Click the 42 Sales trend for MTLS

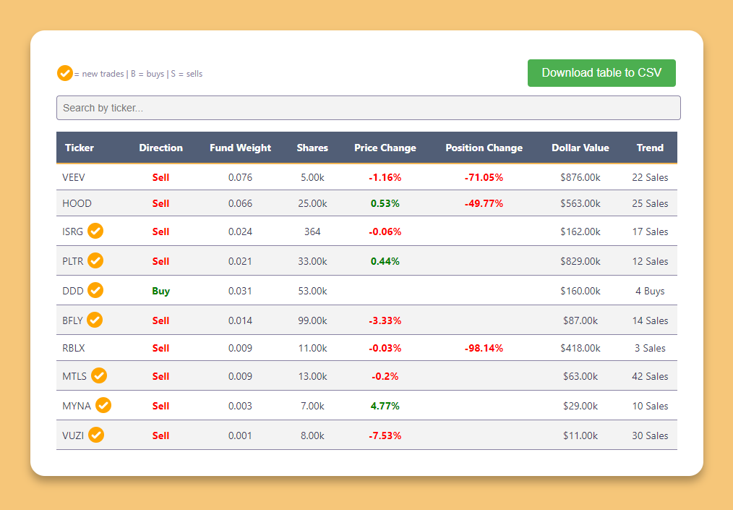(650, 376)
